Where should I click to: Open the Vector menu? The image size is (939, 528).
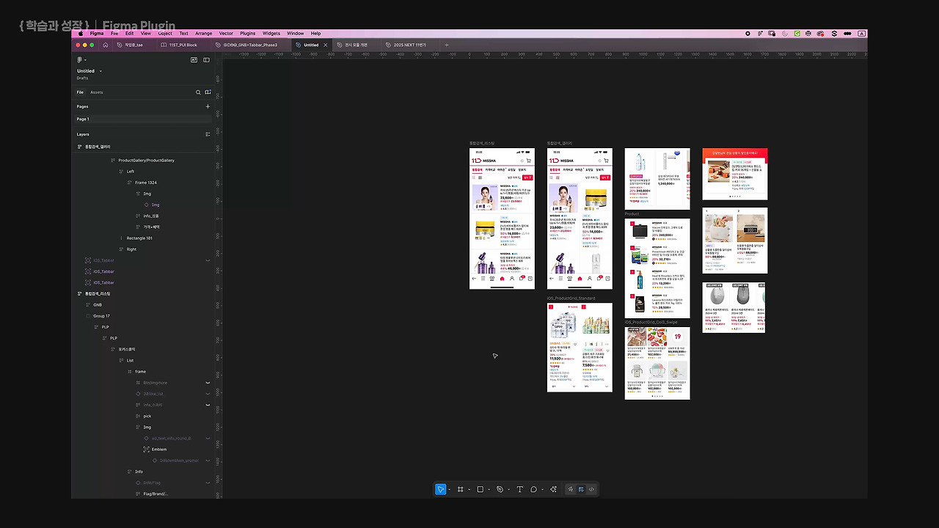point(226,33)
